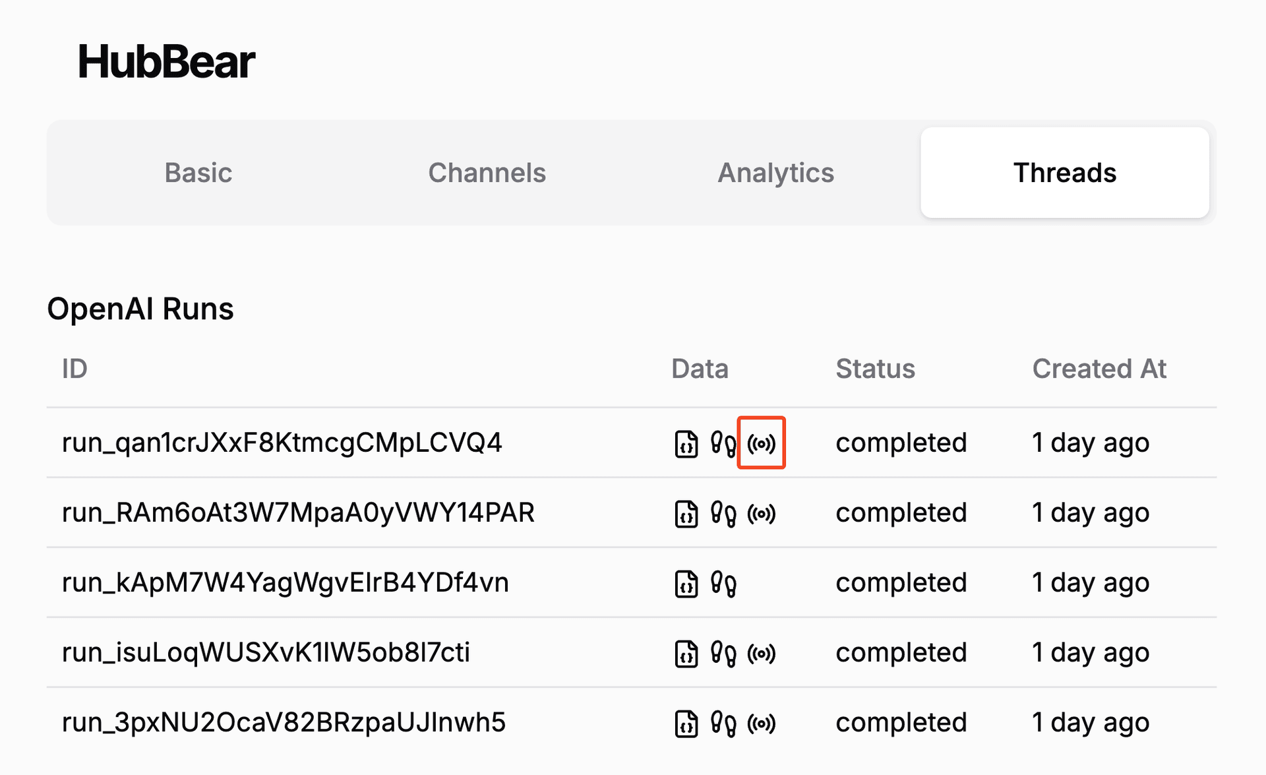Image resolution: width=1266 pixels, height=775 pixels.
Task: Open the Channels tab
Action: 487,173
